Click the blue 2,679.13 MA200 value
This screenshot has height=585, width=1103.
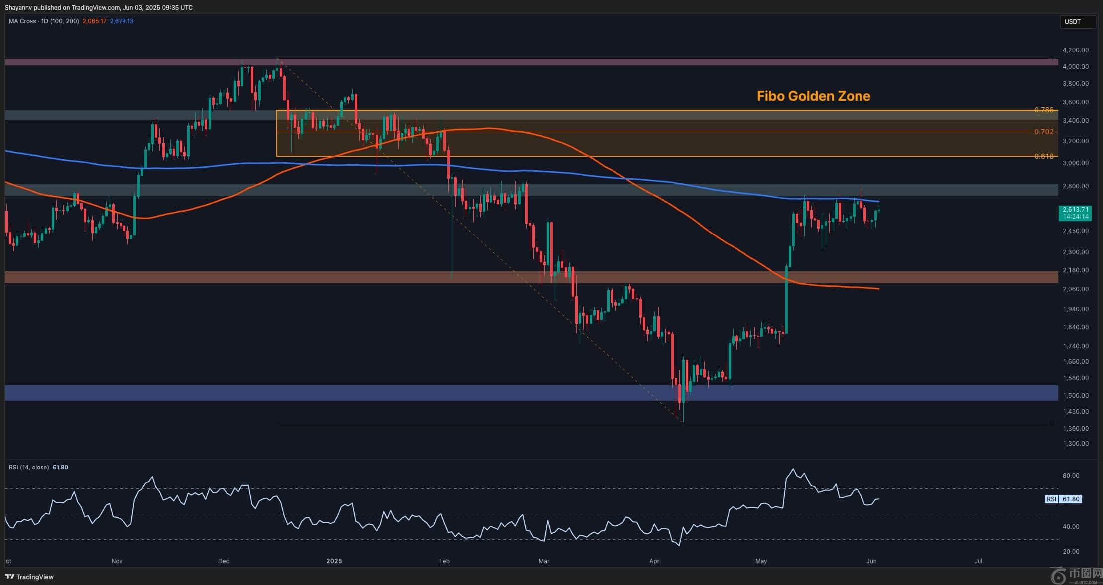click(122, 21)
